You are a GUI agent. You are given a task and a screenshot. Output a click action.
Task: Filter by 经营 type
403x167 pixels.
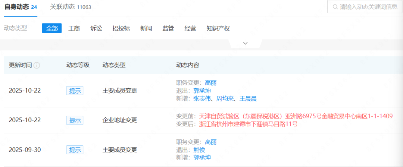pyautogui.click(x=190, y=28)
